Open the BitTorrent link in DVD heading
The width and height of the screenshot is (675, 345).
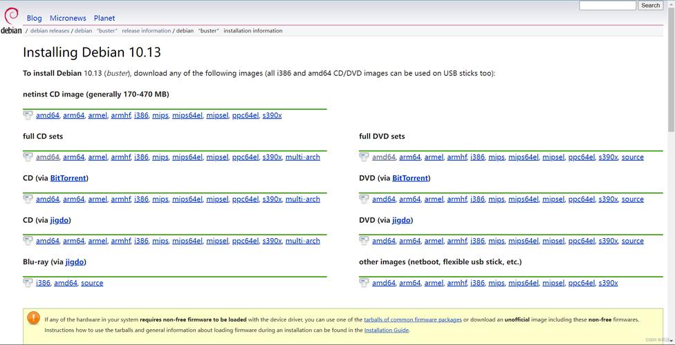(x=410, y=178)
